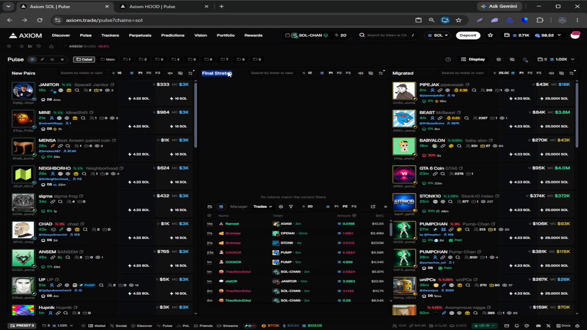Viewport: 587px width, 330px height.
Task: Open the Vision nav tab
Action: pyautogui.click(x=201, y=35)
